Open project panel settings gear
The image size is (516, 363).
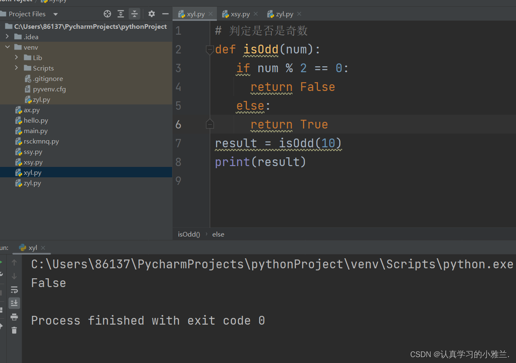point(152,14)
